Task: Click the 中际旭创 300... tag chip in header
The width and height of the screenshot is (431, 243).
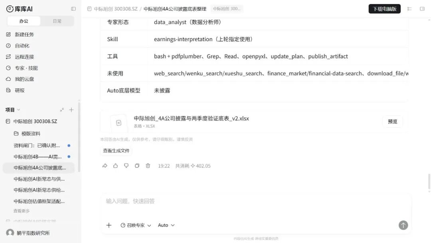Action: (x=227, y=9)
